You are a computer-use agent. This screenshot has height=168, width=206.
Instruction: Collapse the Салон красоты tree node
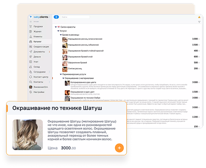click(x=56, y=27)
